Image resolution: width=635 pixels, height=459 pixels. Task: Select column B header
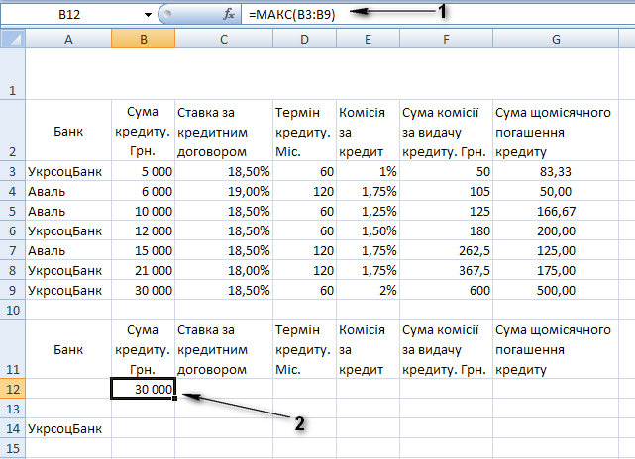click(x=144, y=40)
